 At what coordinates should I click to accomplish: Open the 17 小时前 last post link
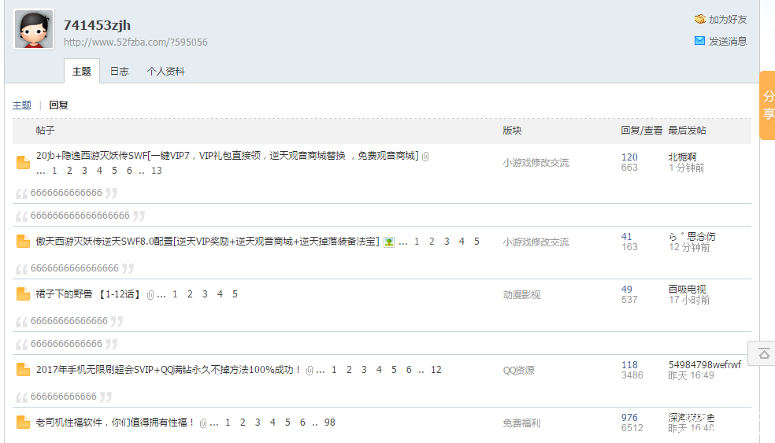tap(689, 300)
